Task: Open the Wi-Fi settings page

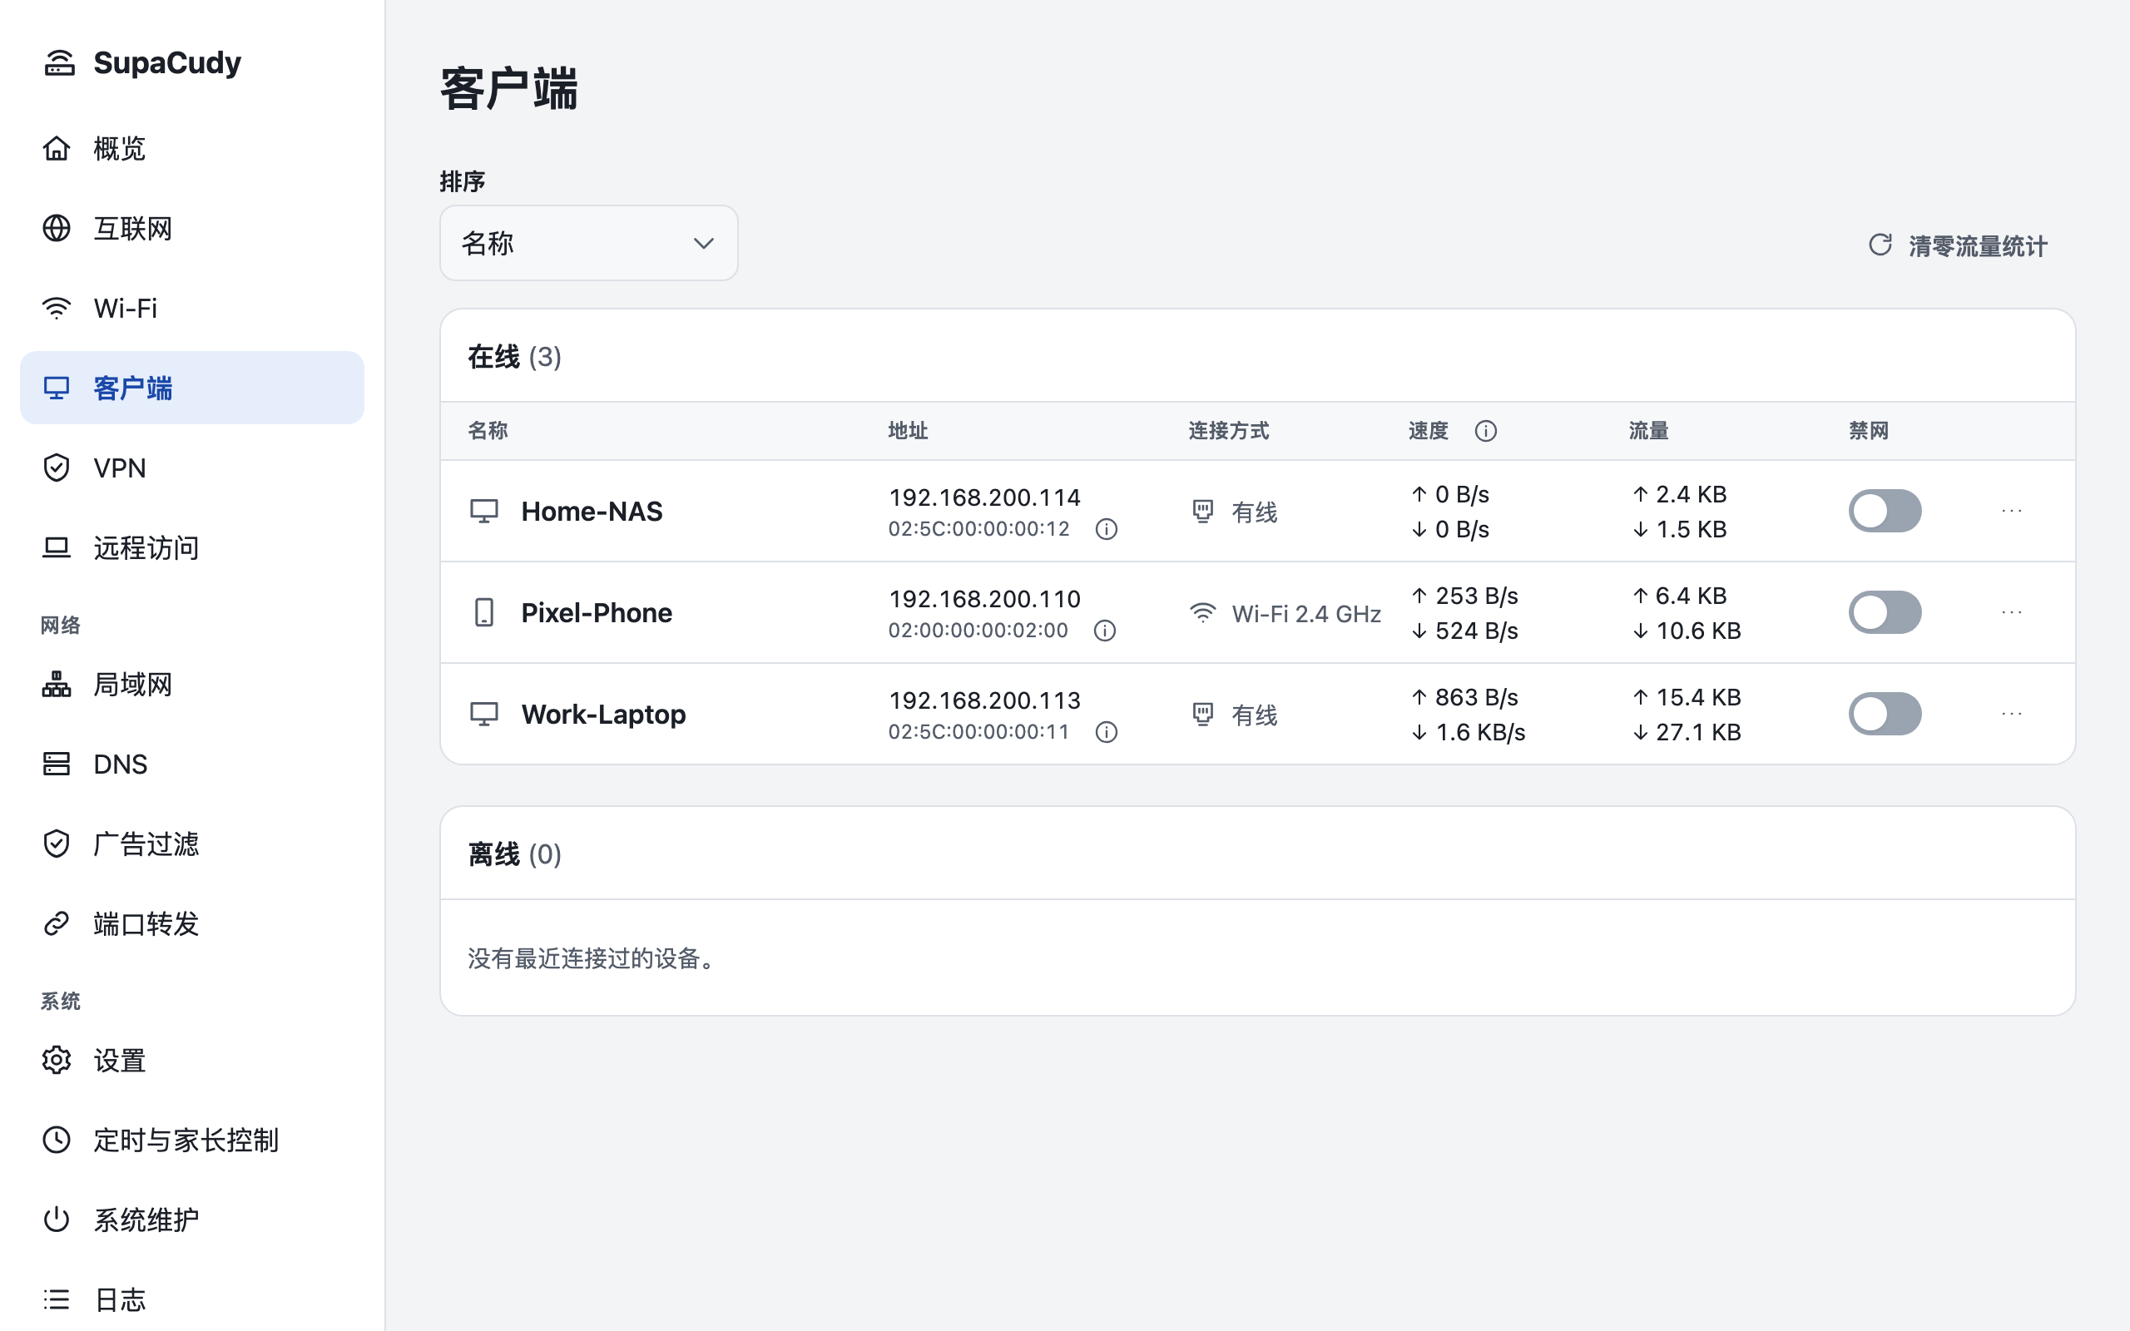Action: point(192,308)
